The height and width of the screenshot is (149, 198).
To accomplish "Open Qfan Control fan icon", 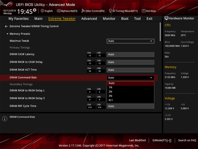I will 83,11.
